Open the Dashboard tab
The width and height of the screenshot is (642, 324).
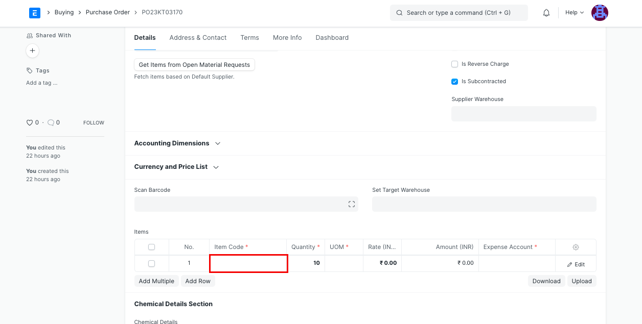[x=332, y=37]
